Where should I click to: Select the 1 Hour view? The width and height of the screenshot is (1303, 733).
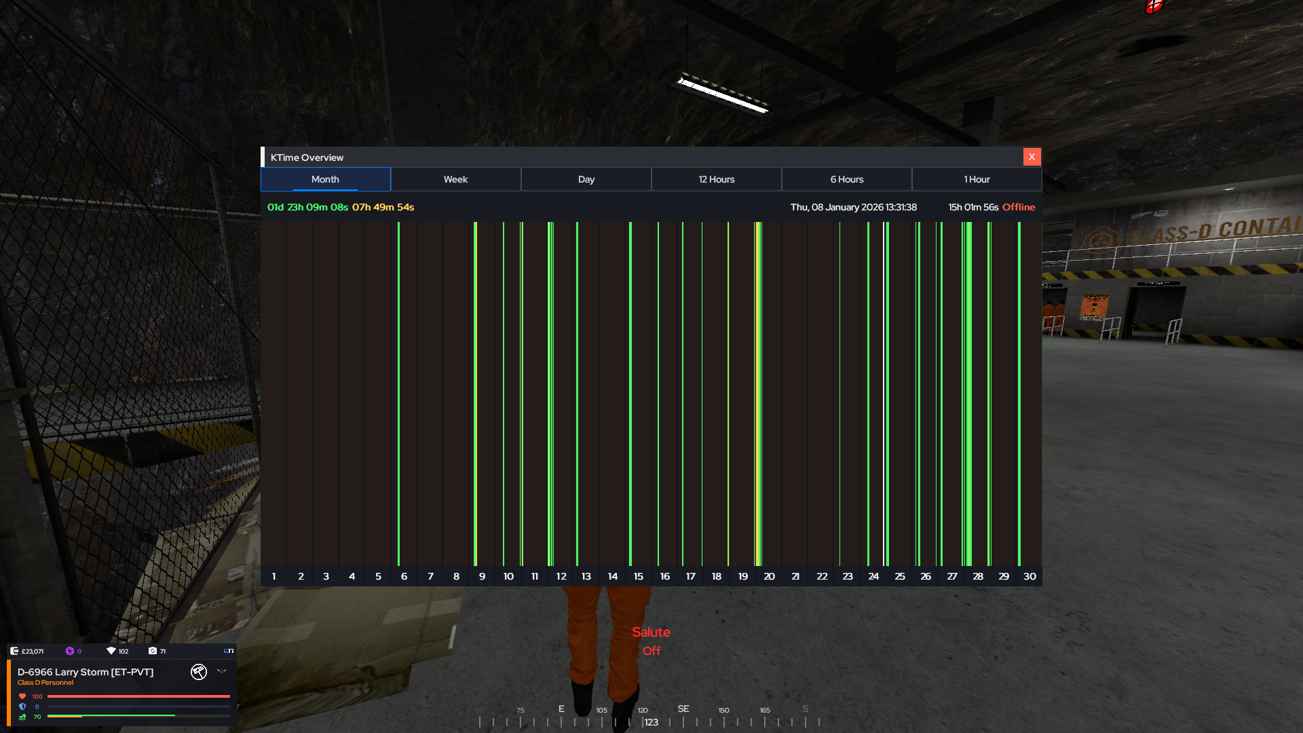pyautogui.click(x=977, y=179)
